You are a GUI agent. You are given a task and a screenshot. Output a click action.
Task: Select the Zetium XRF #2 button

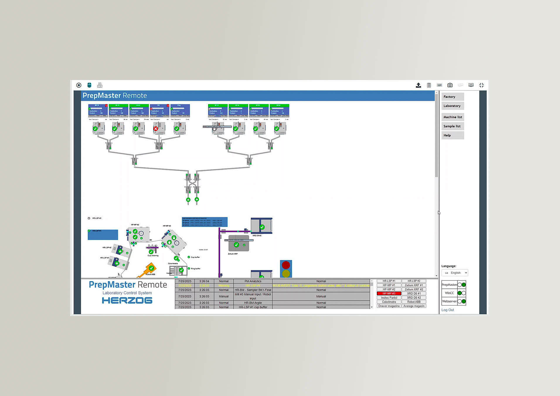[x=414, y=289]
